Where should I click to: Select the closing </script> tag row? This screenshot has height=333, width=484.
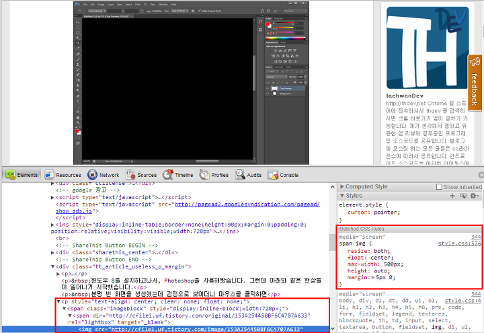71,217
